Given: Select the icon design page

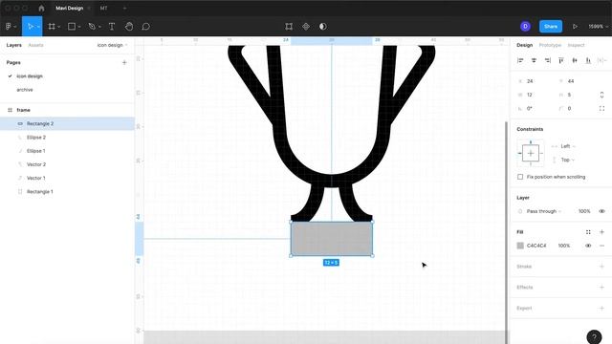Looking at the screenshot, I should point(30,76).
